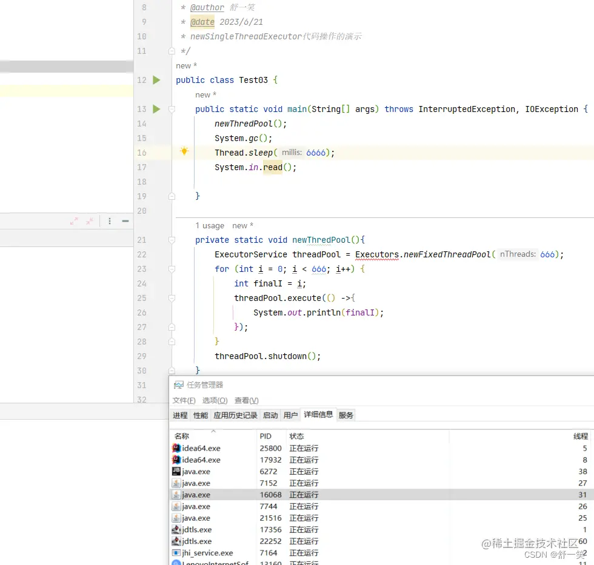This screenshot has height=565, width=594.
Task: Run class Test03 via gutter run icon
Action: (156, 80)
